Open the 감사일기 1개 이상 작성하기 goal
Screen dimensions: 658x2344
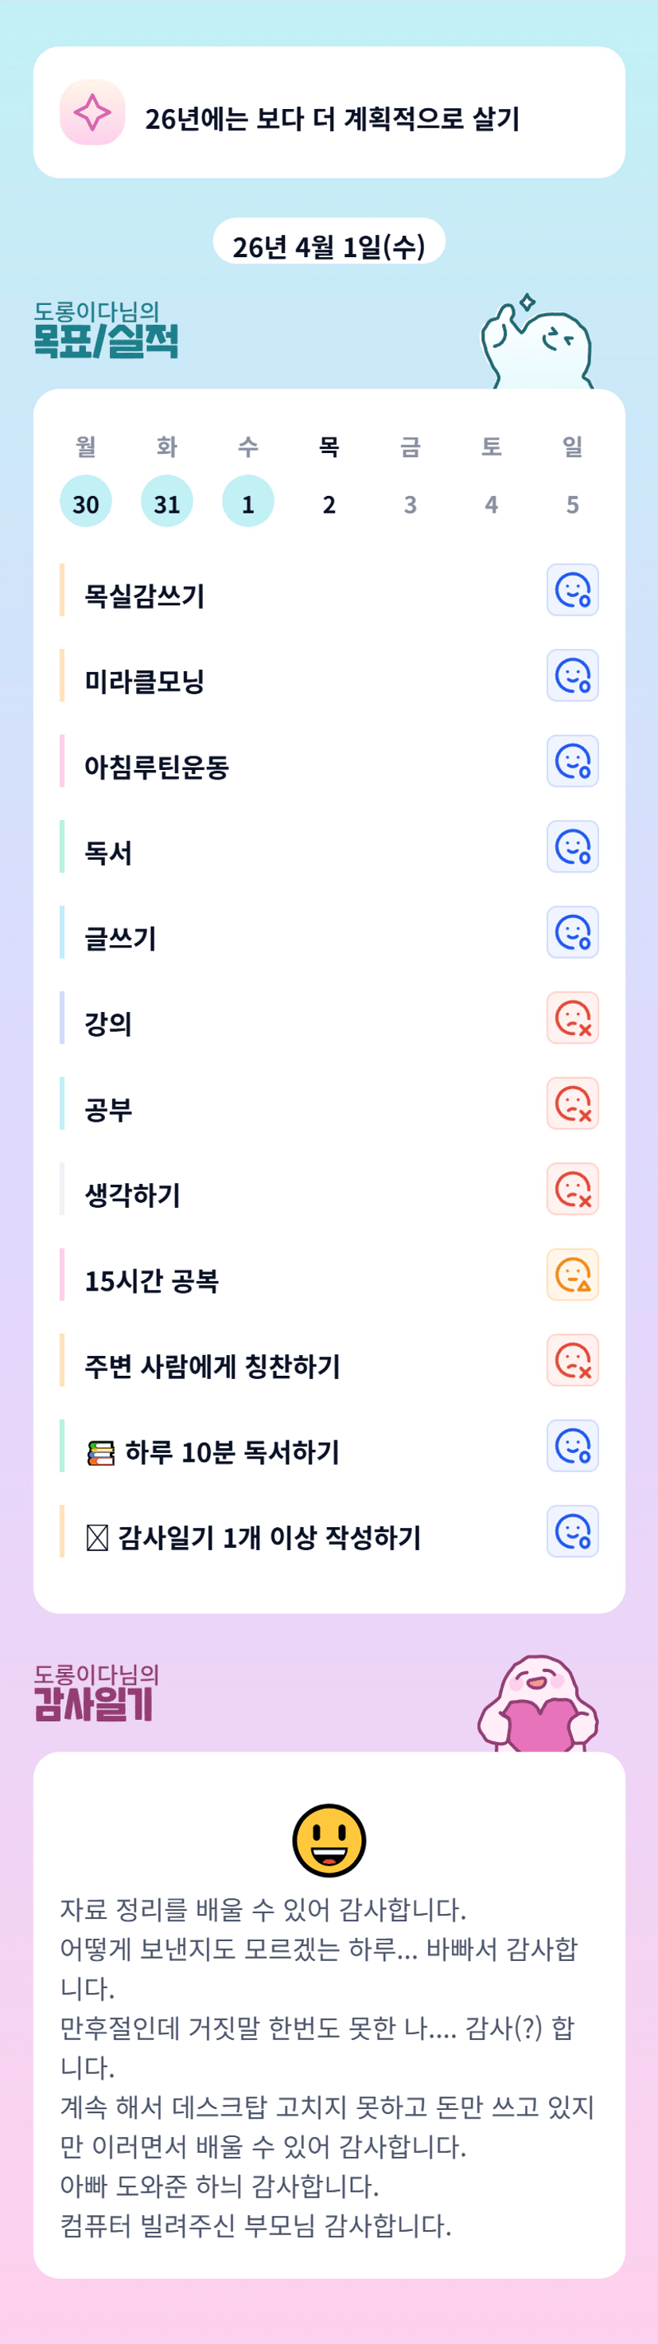click(x=269, y=1537)
